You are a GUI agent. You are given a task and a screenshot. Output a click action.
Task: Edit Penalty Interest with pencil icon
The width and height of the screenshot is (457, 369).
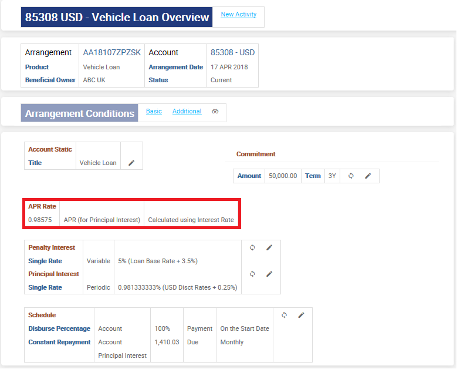pyautogui.click(x=269, y=247)
